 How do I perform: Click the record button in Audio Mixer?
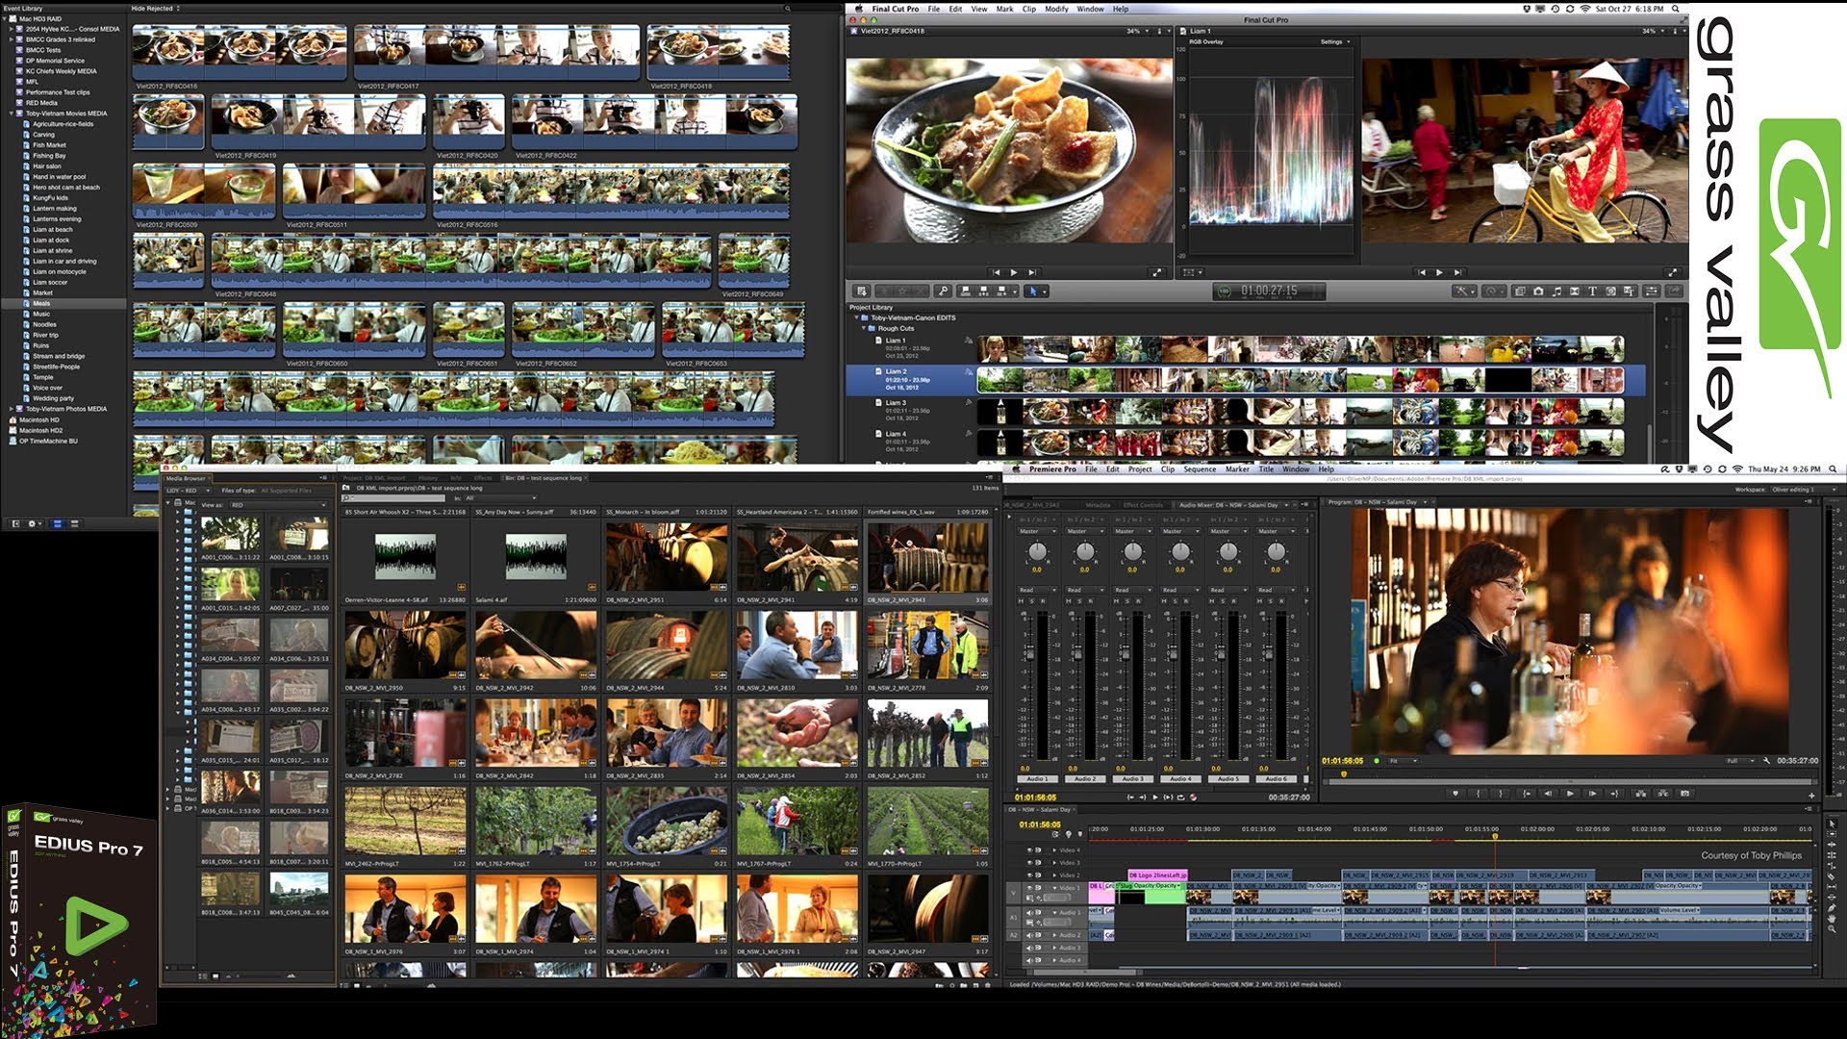(1193, 797)
